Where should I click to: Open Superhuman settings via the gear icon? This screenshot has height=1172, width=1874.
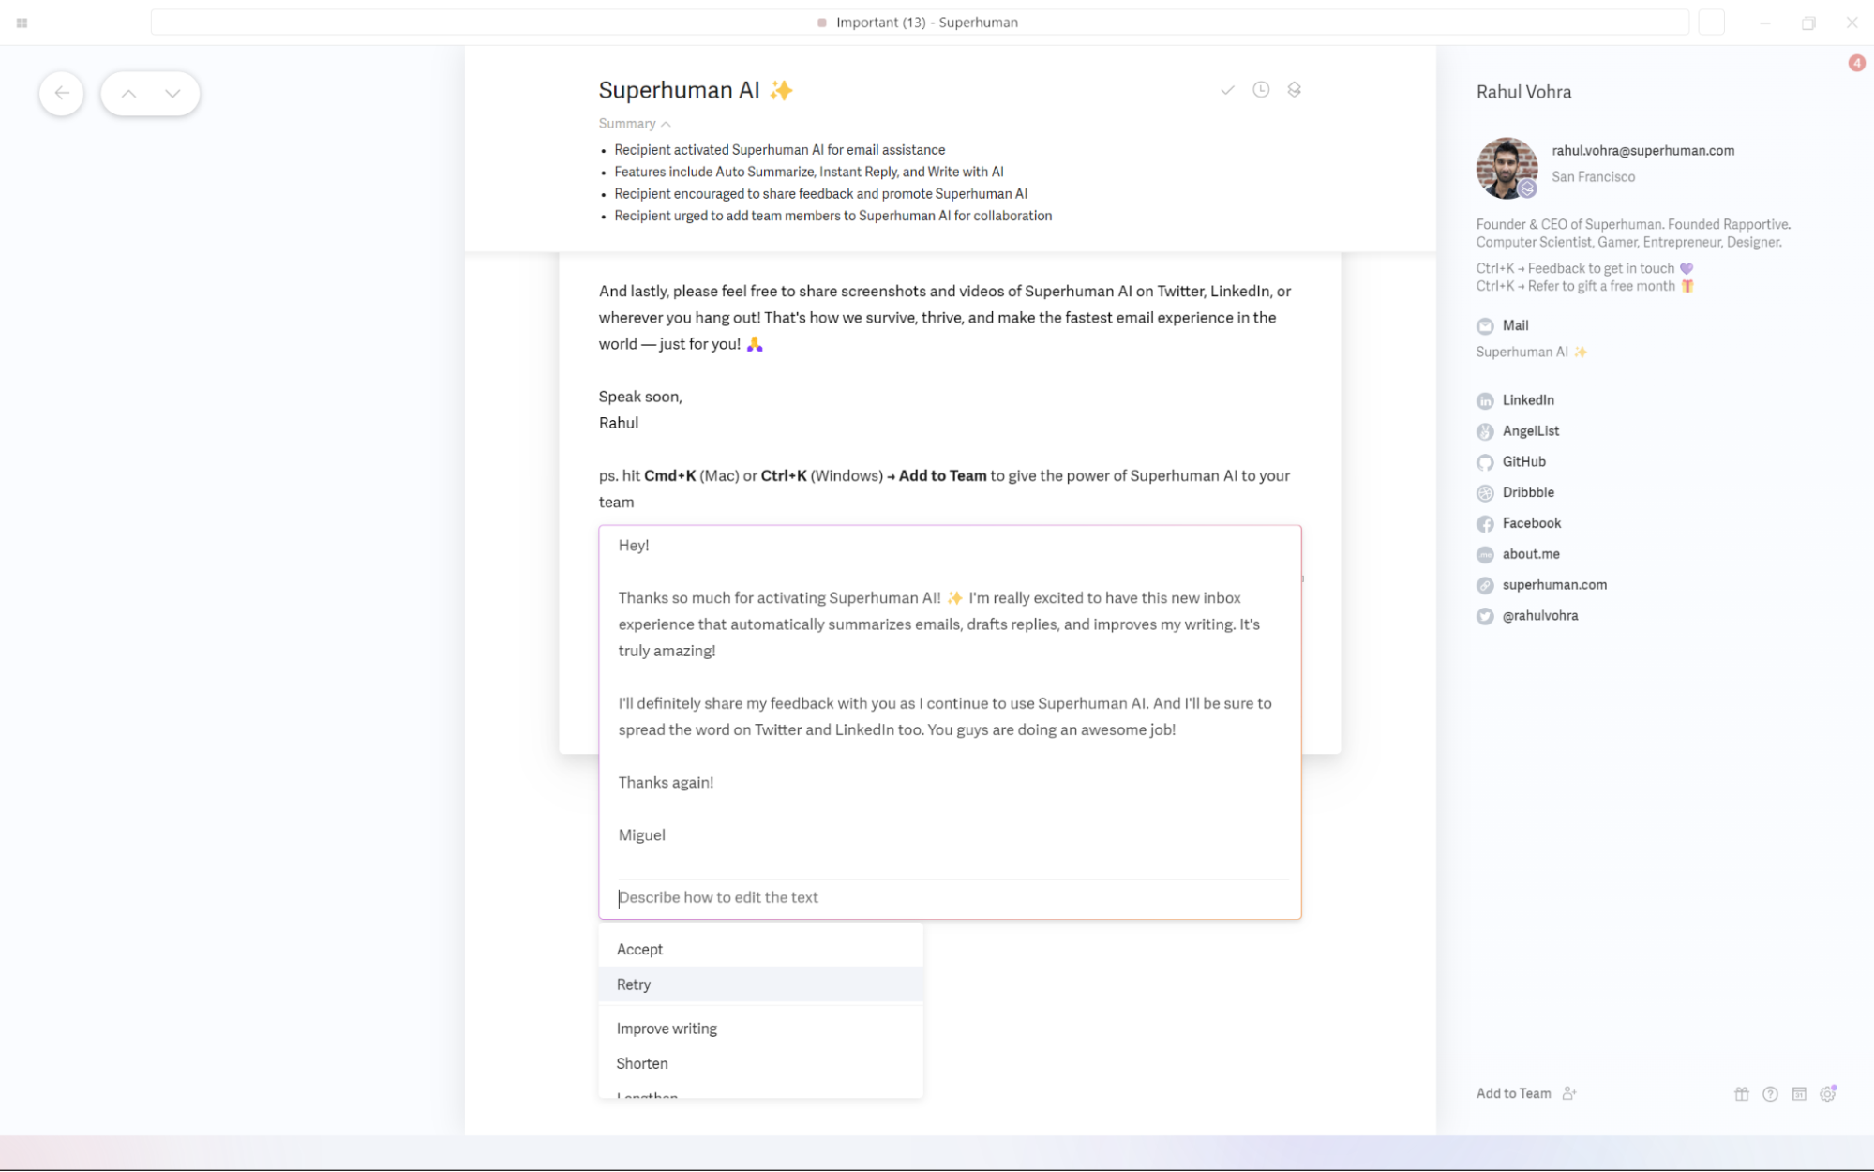[1828, 1093]
